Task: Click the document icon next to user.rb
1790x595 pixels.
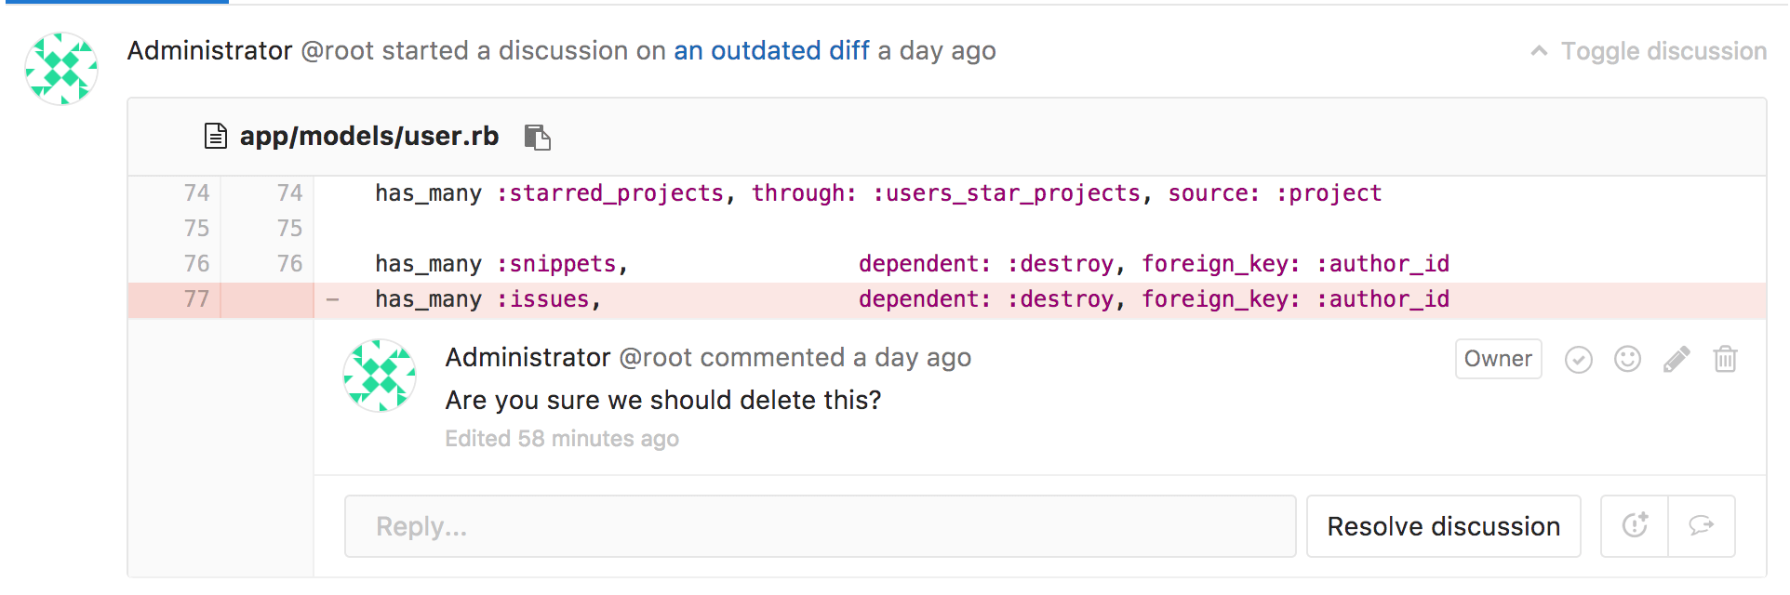Action: [216, 137]
